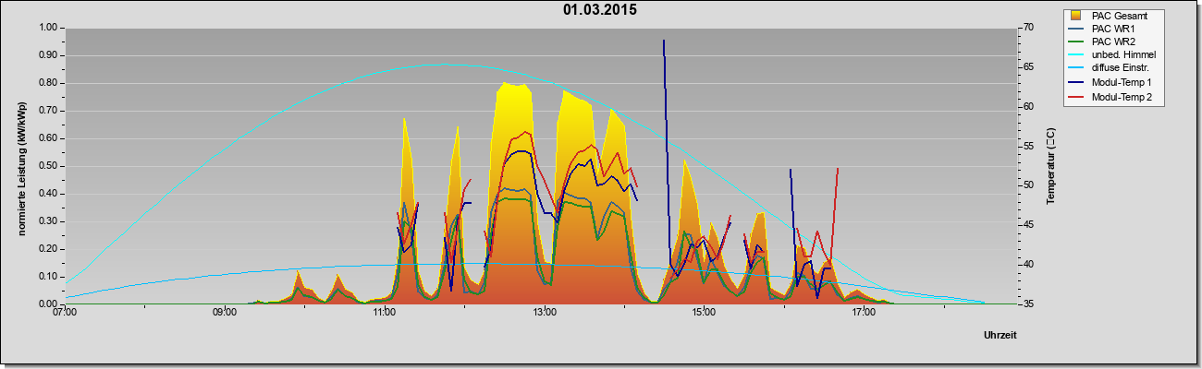Click the Uhrzeit axis label
Viewport: 1202px width, 369px height.
pyautogui.click(x=1000, y=336)
